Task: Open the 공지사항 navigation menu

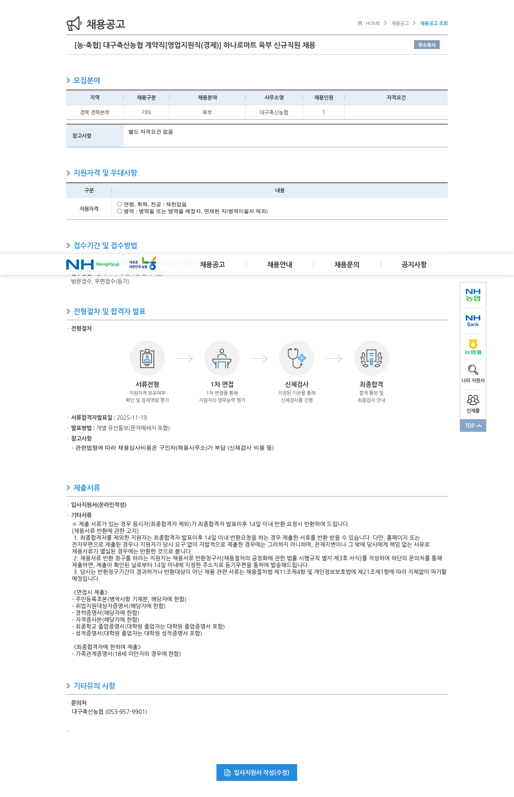Action: pyautogui.click(x=414, y=264)
